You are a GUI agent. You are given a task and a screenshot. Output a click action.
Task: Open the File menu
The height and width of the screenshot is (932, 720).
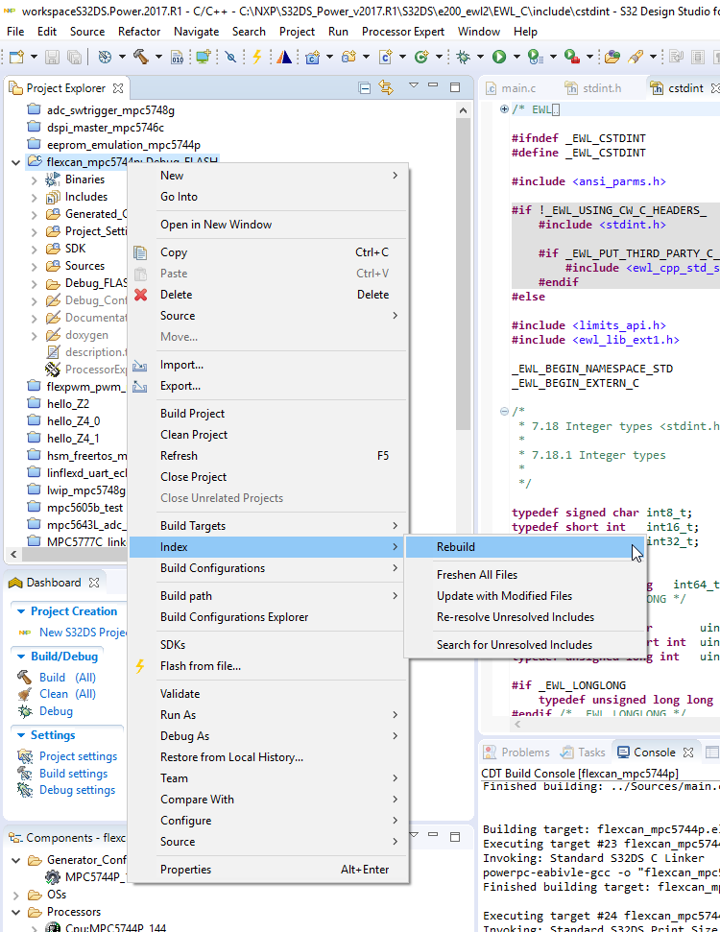pos(15,32)
